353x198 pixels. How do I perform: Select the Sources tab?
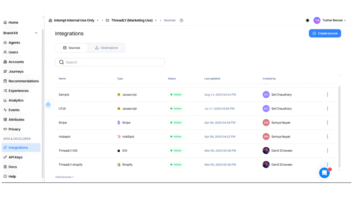tap(71, 48)
